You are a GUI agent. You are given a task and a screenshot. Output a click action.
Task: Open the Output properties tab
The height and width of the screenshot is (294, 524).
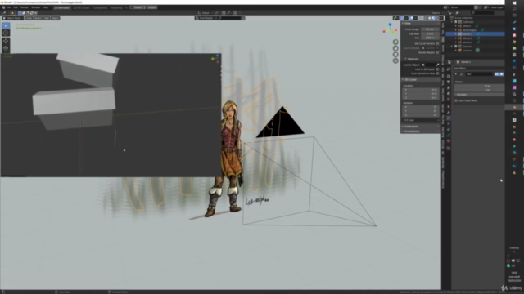[x=449, y=82]
